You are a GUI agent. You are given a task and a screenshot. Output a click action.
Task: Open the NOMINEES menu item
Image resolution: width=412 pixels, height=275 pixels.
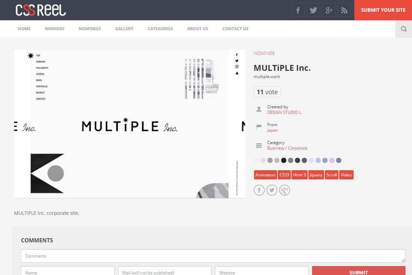[90, 29]
